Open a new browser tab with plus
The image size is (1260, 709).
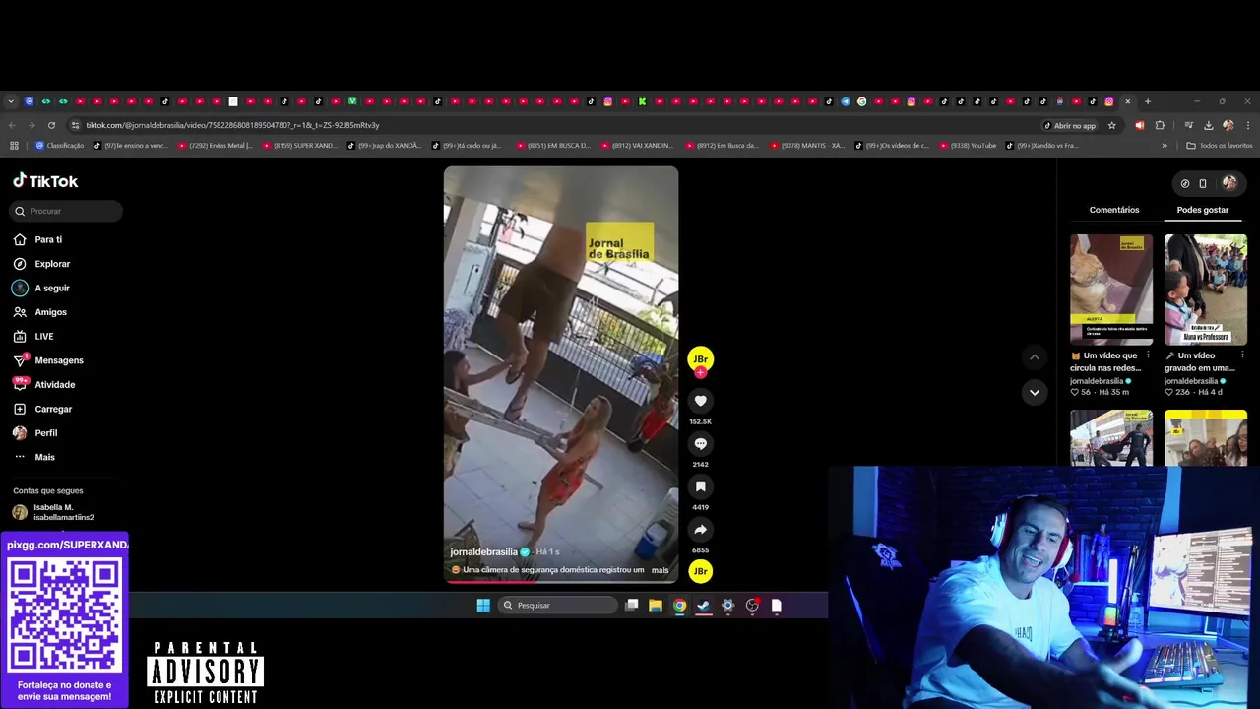click(x=1147, y=101)
